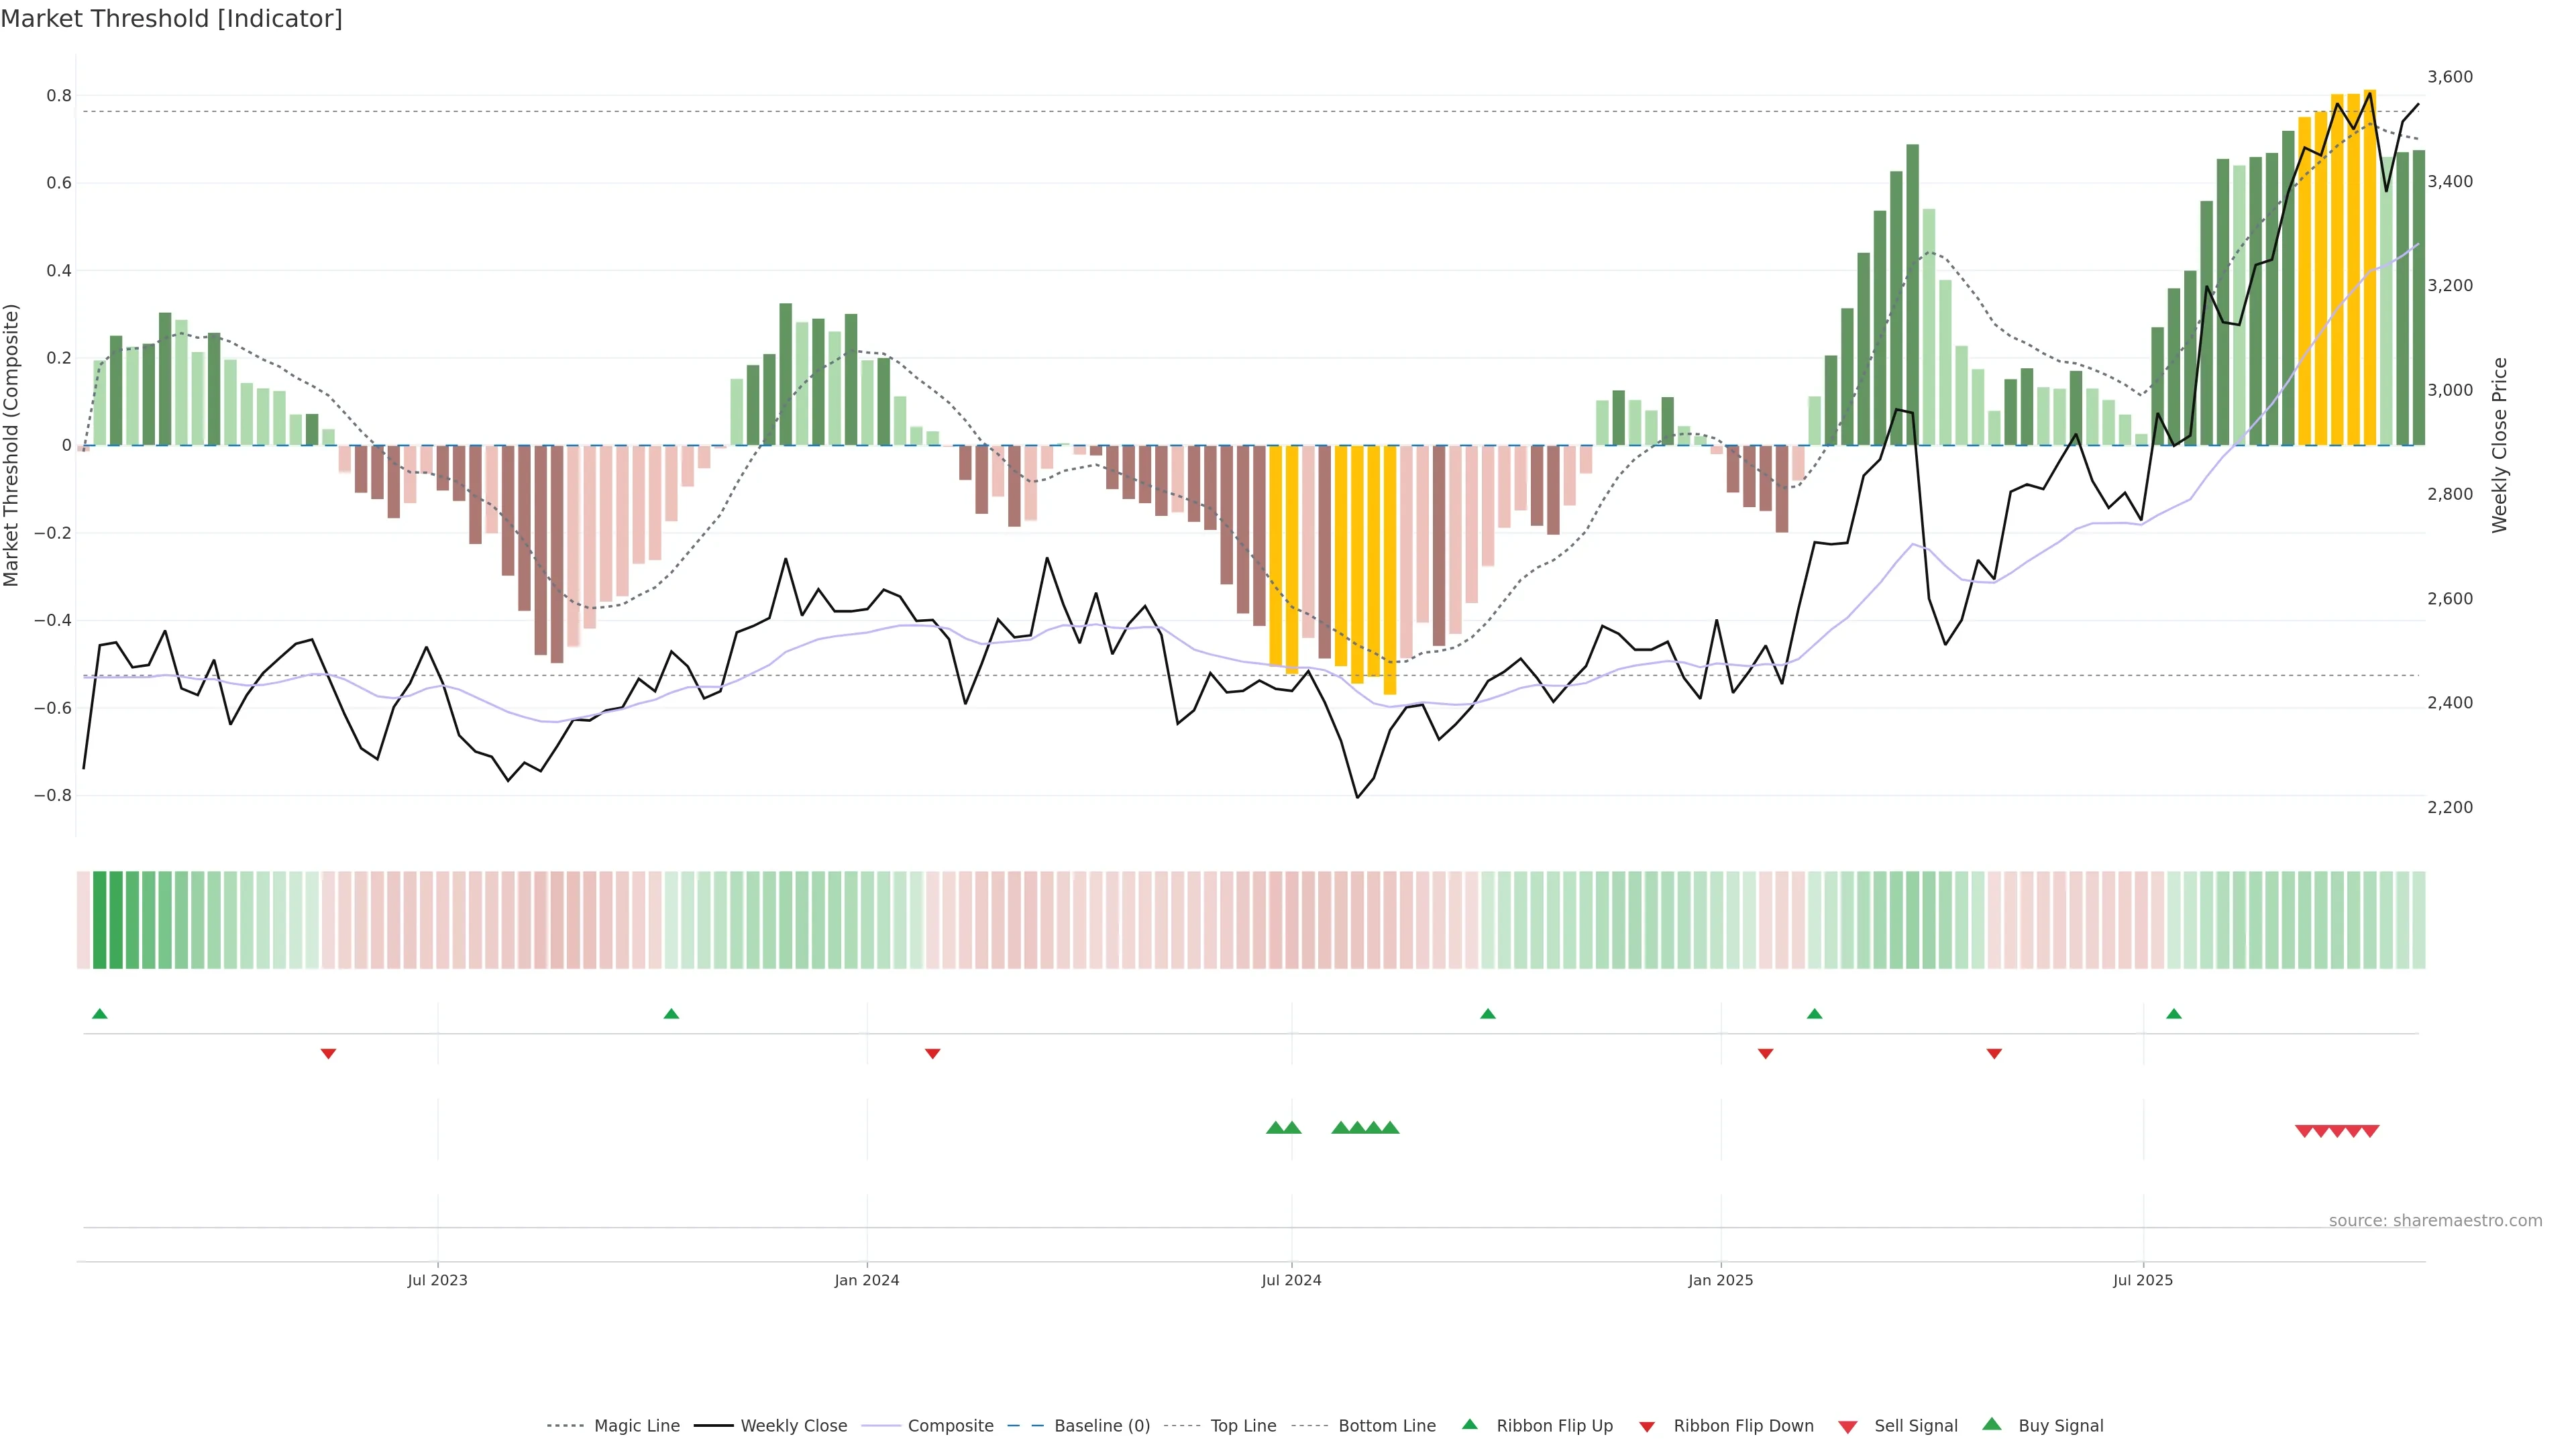Click the darkest green ribbon cell at far left
This screenshot has width=2576, height=1449.
click(99, 919)
